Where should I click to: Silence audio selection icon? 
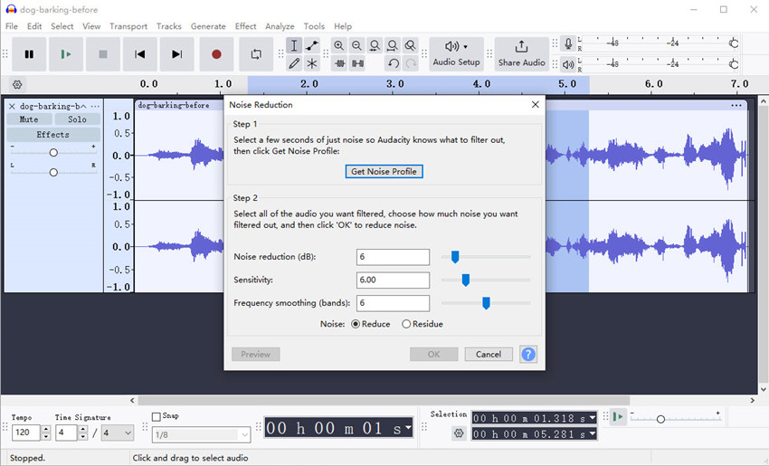point(357,63)
